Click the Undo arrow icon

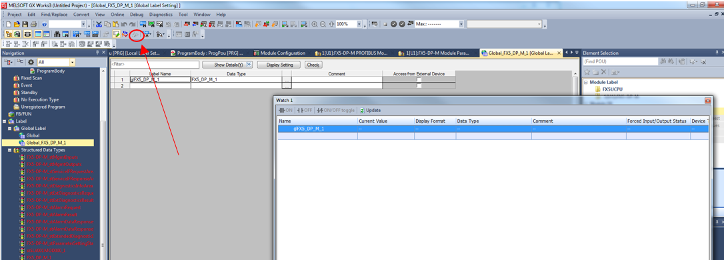[x=124, y=24]
